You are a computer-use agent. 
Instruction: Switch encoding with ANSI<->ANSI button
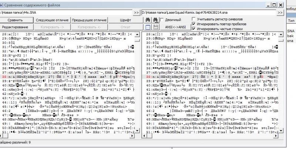[175, 27]
